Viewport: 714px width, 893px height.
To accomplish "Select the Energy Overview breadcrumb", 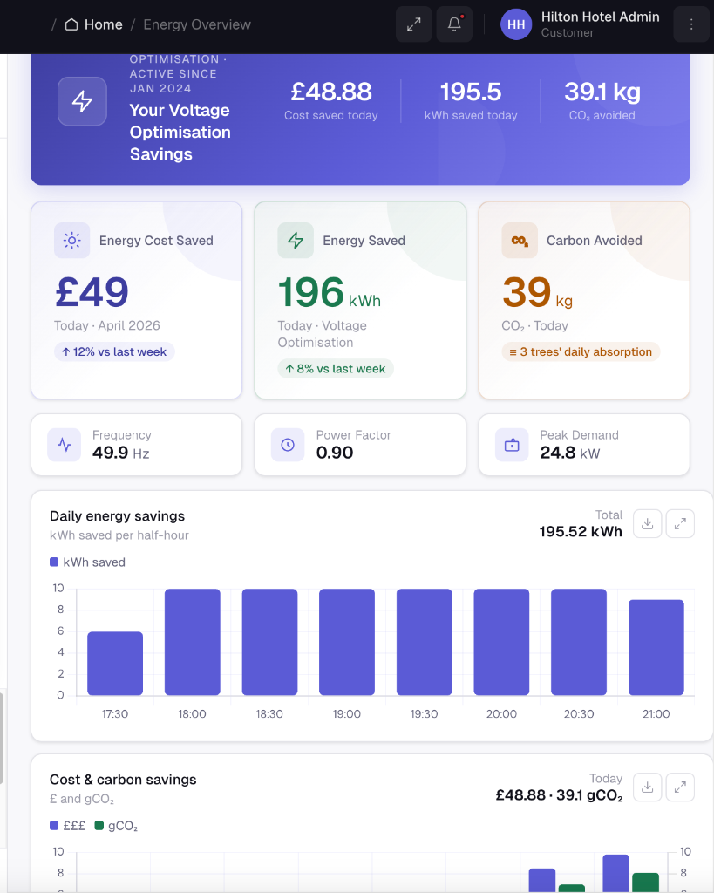I will pos(197,24).
